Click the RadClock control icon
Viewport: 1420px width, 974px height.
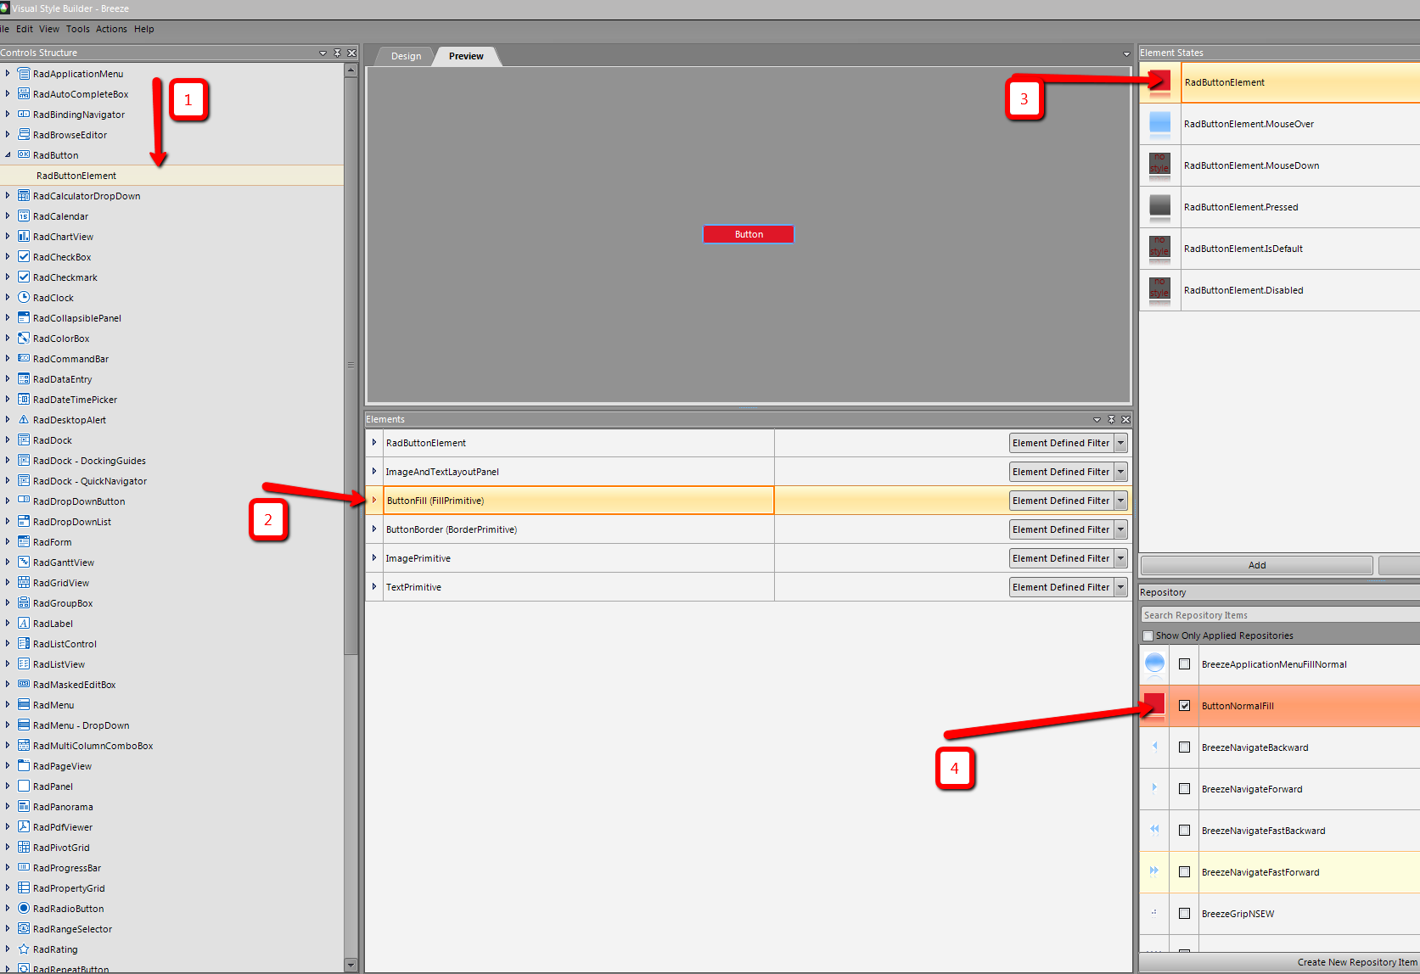(x=24, y=298)
